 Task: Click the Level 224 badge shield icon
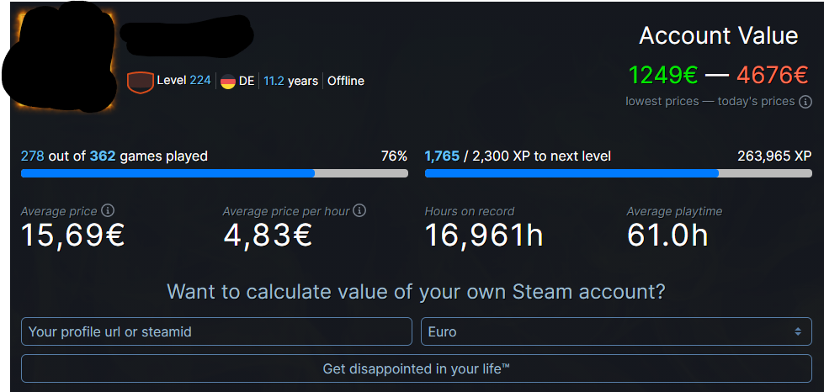(141, 82)
